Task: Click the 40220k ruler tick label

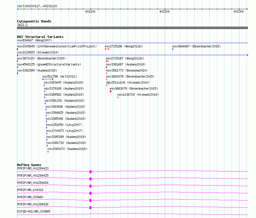Action: point(165,11)
